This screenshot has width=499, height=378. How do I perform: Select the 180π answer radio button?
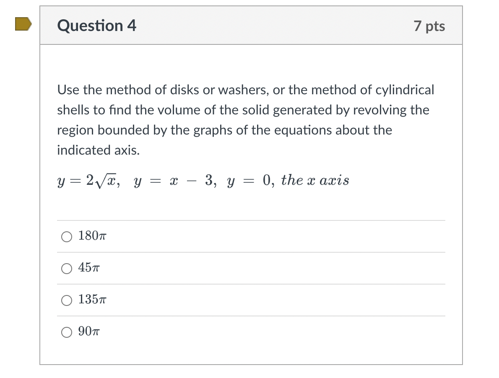click(x=66, y=236)
